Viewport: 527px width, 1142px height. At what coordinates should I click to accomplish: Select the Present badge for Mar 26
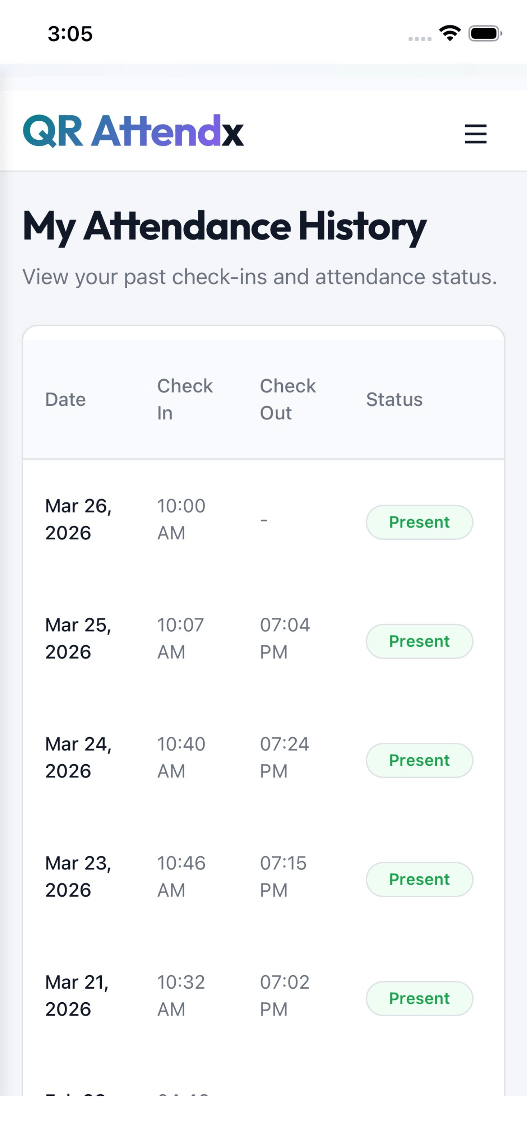point(419,522)
